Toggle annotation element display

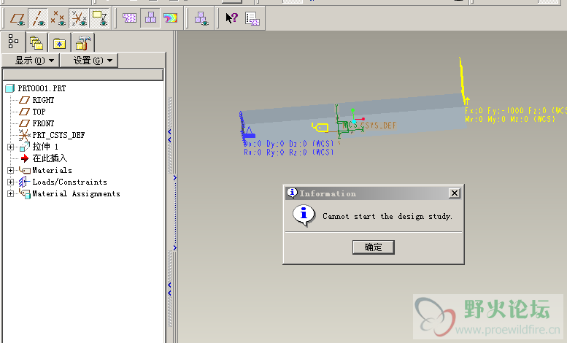[99, 18]
